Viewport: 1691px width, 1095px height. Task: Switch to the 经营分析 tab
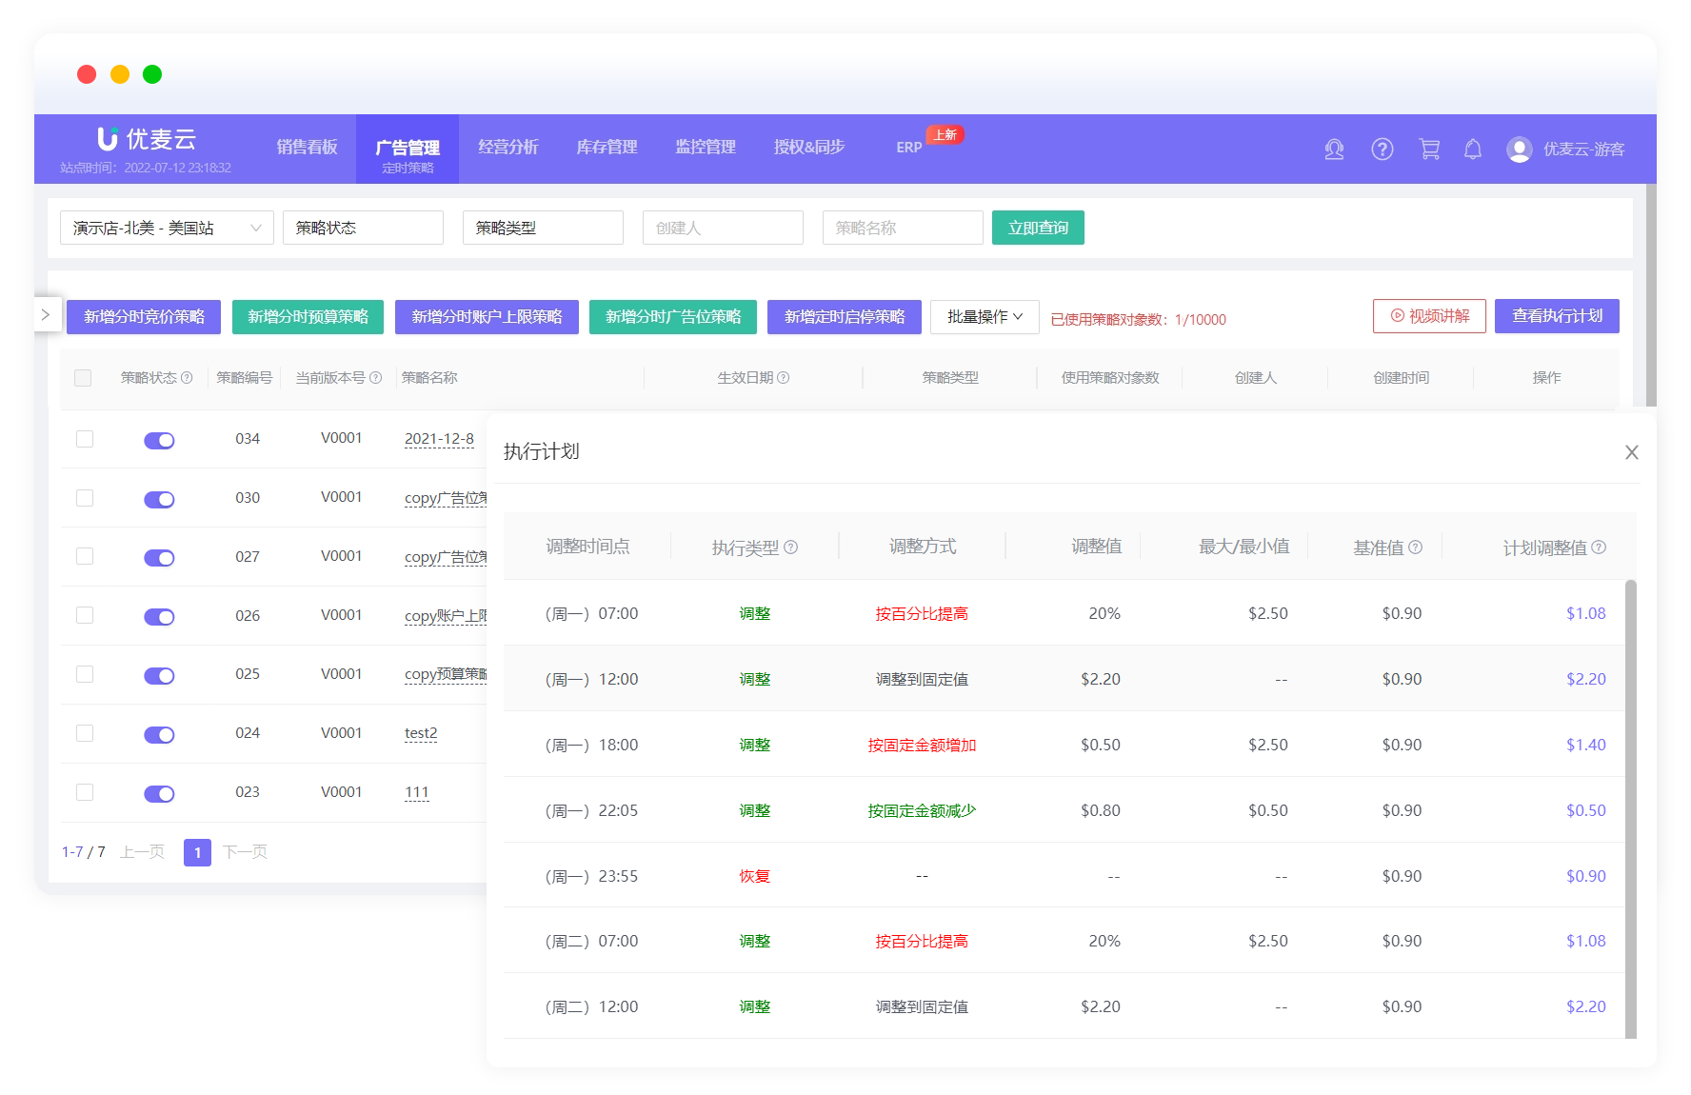tap(507, 148)
